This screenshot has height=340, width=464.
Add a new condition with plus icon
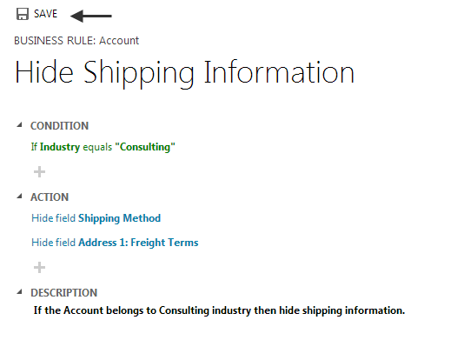click(x=39, y=172)
